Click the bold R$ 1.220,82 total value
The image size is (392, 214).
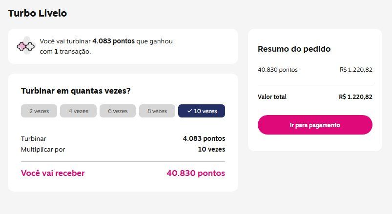pyautogui.click(x=355, y=97)
